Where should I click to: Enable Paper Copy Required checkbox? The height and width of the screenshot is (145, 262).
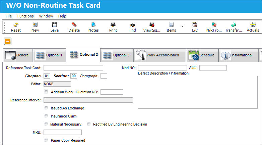point(46,140)
